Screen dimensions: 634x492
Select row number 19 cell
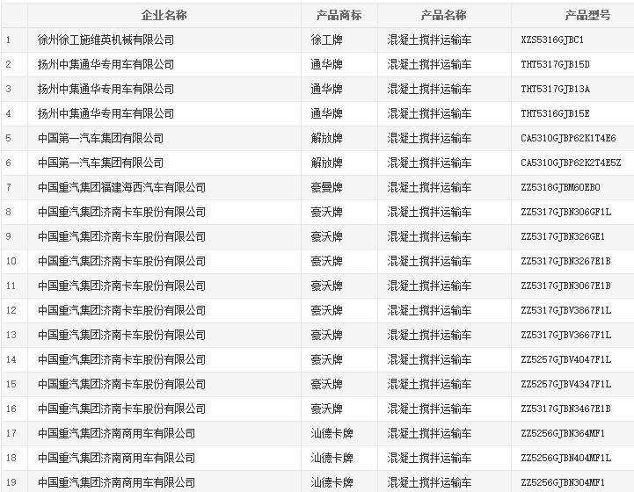pos(11,482)
